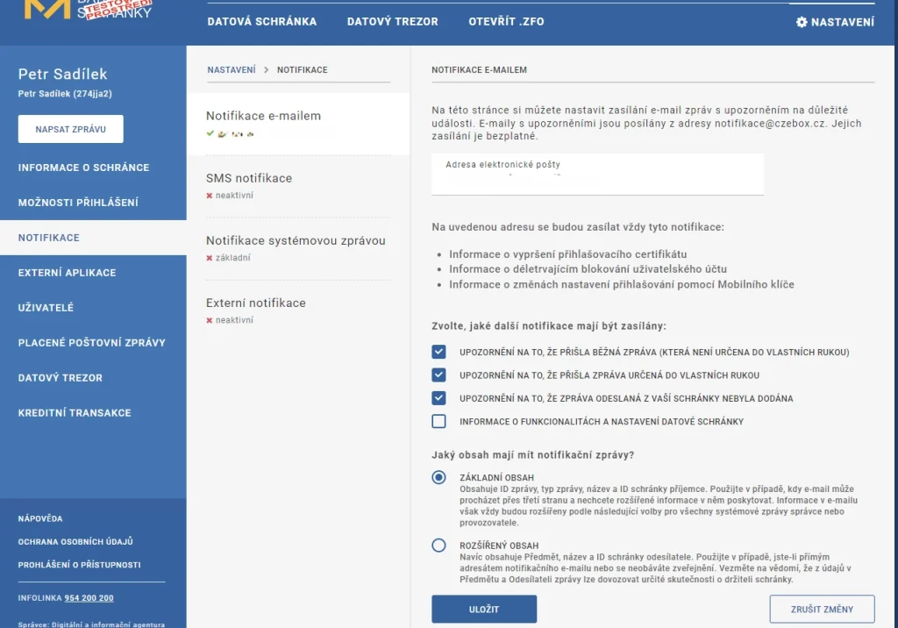Open Možnosti přihlášení in the sidebar
Screen dimensions: 898x628
click(78, 203)
